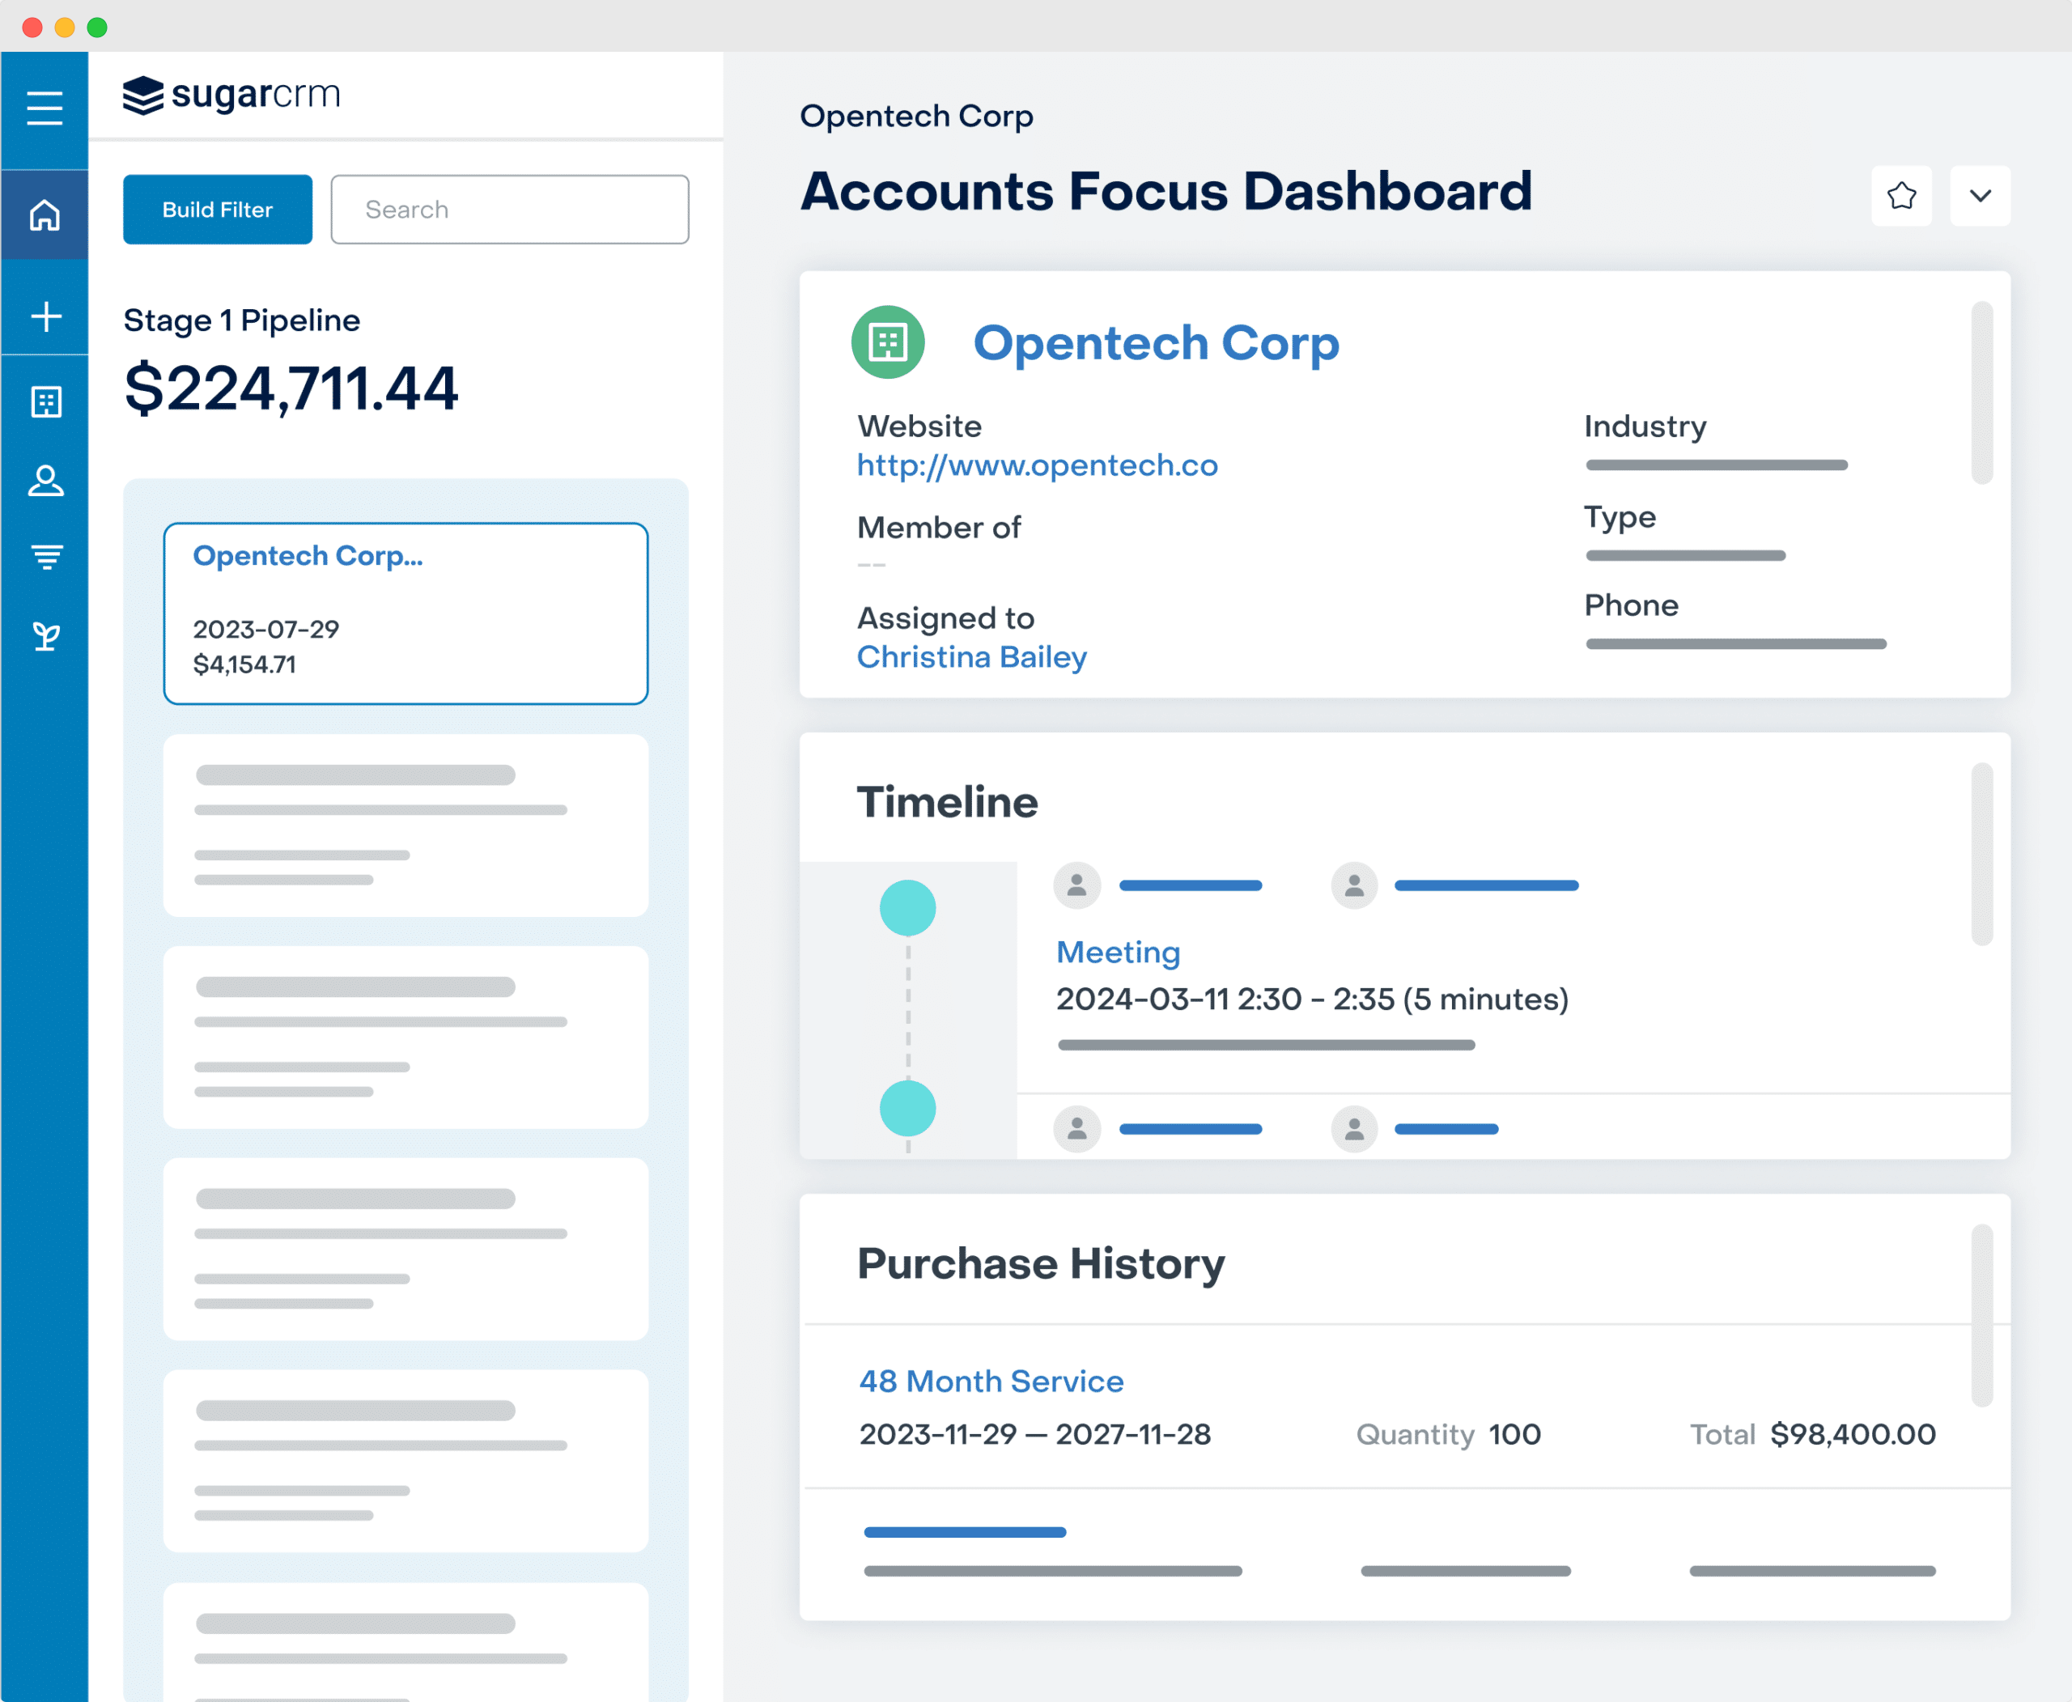Click the Build Filter button

click(x=218, y=210)
